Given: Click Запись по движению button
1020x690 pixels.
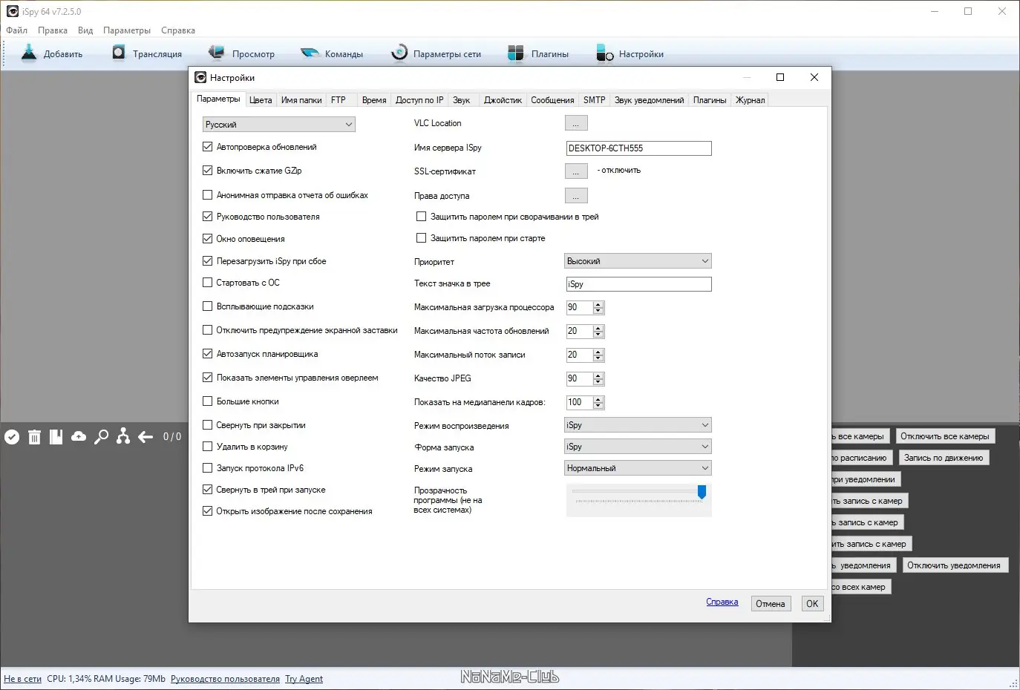Looking at the screenshot, I should pos(944,458).
